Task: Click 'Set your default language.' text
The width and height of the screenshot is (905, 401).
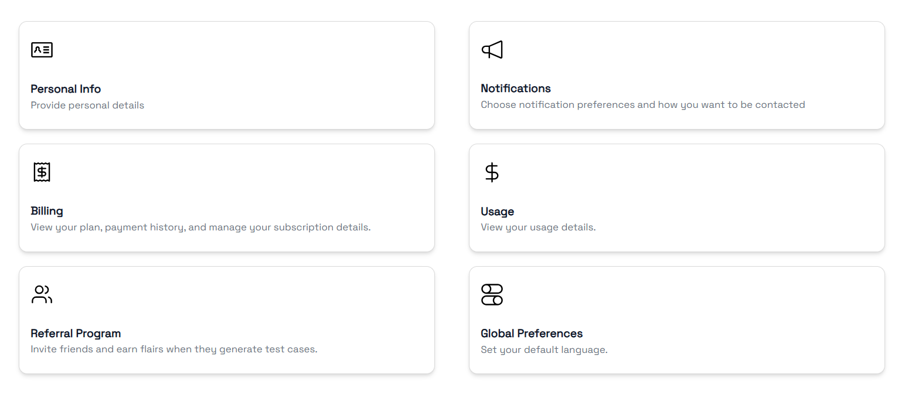Action: pos(544,350)
